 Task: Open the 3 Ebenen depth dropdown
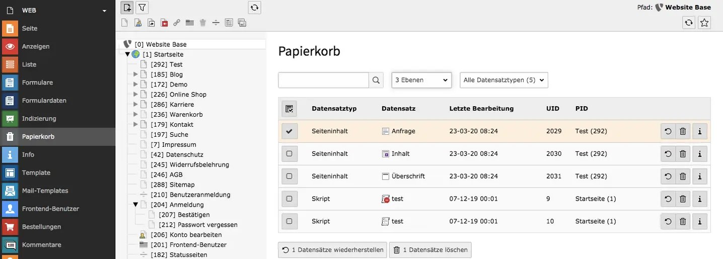421,80
